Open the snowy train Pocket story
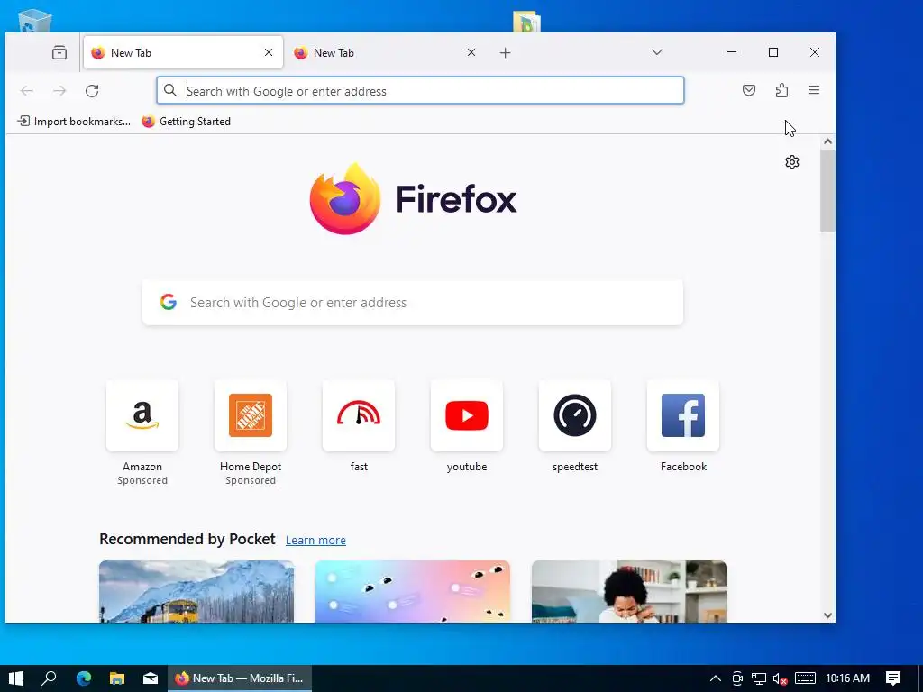This screenshot has height=692, width=923. point(196,591)
